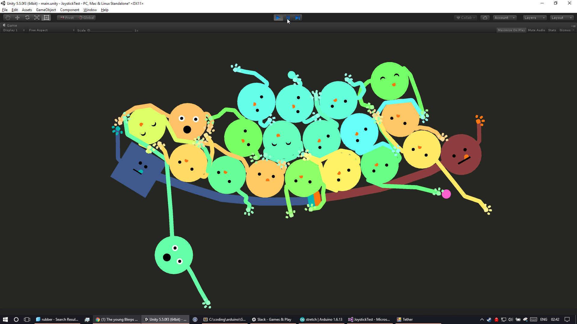Viewport: 577px width, 324px height.
Task: Click the Pause button
Action: click(288, 18)
